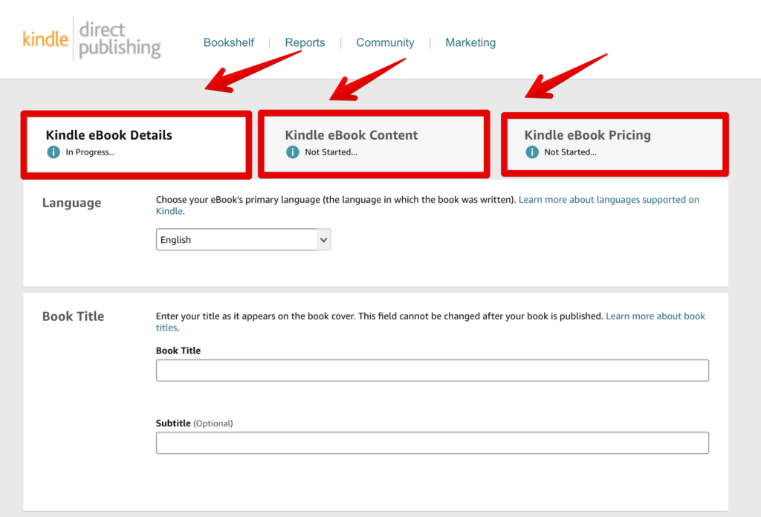
Task: Open the English language dropdown
Action: point(243,240)
